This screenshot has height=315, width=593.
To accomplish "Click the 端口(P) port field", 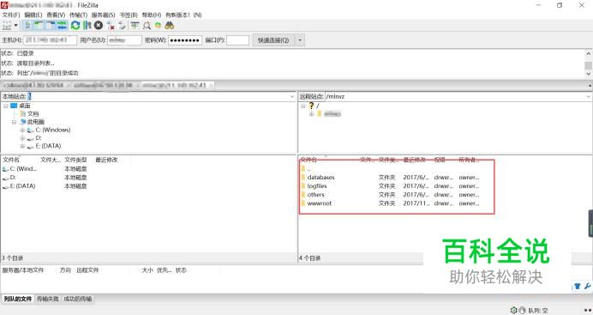I will 238,40.
